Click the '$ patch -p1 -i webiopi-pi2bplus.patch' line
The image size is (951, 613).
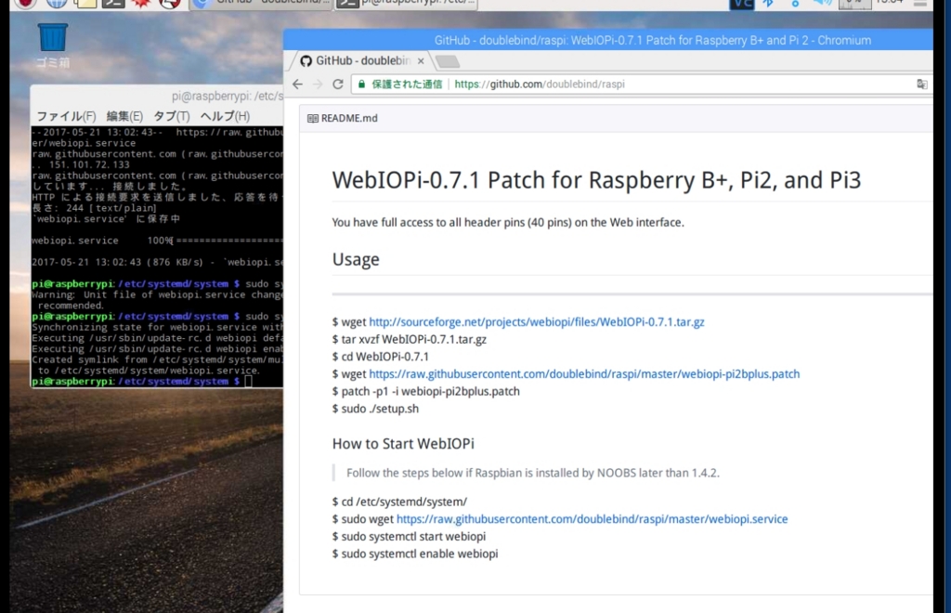(425, 392)
